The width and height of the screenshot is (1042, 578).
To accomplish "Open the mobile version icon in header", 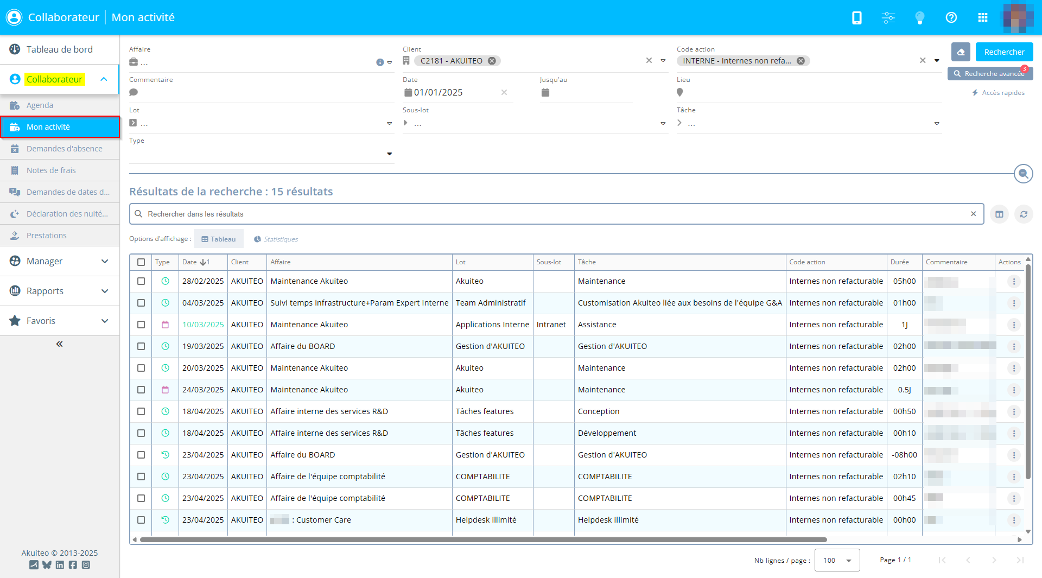I will tap(857, 18).
